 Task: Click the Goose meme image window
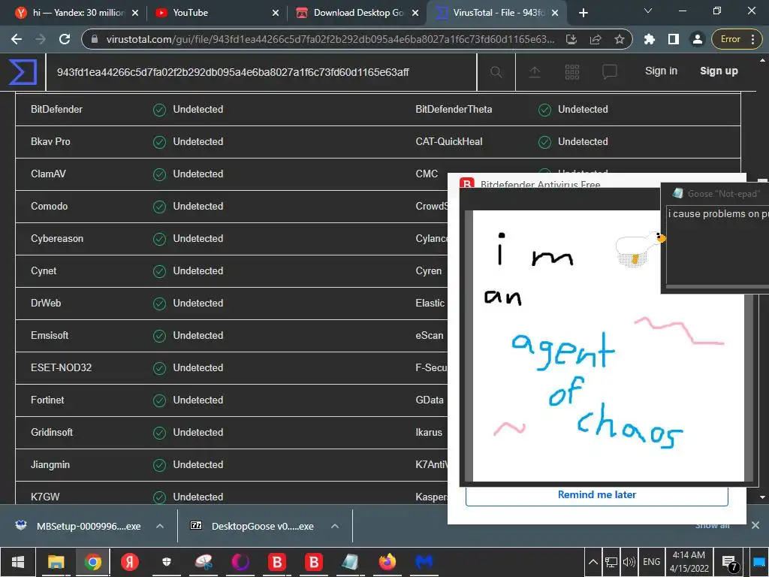coord(608,346)
